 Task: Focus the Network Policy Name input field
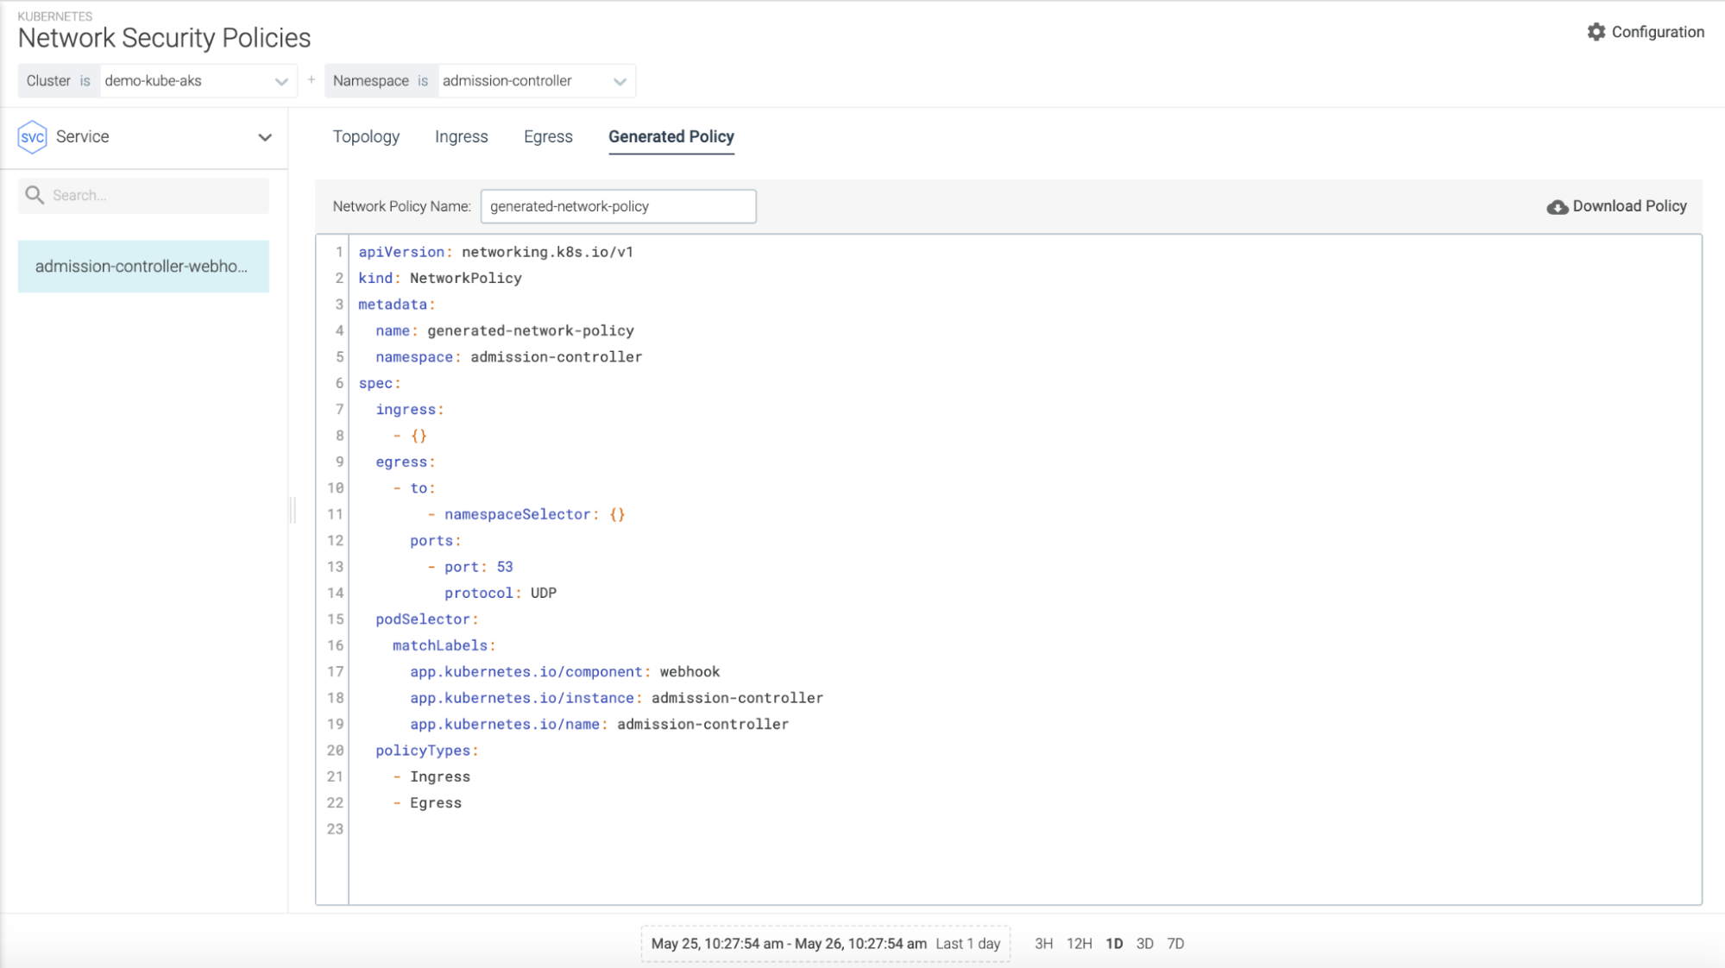[x=618, y=206]
